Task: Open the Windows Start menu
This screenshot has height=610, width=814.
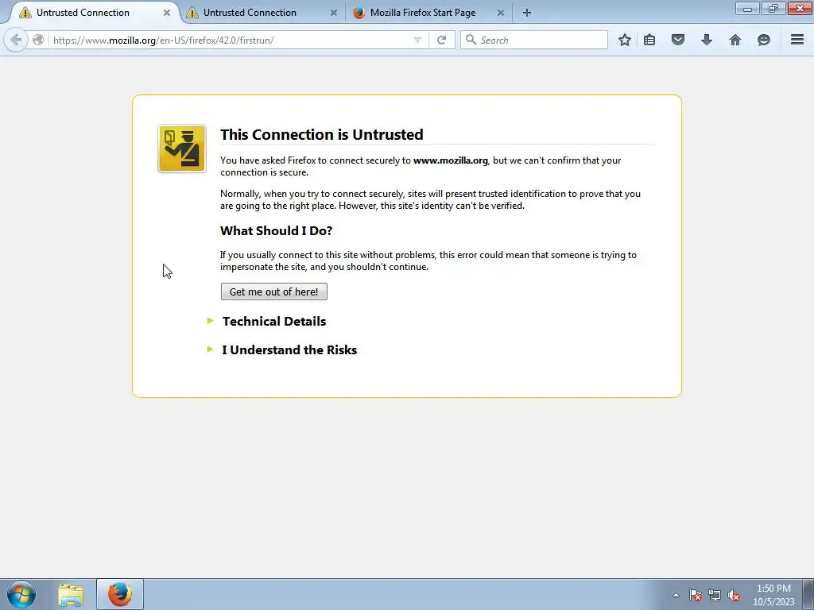Action: coord(21,594)
